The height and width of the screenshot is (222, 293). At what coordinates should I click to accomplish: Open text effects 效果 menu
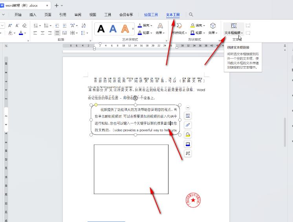(x=160, y=29)
